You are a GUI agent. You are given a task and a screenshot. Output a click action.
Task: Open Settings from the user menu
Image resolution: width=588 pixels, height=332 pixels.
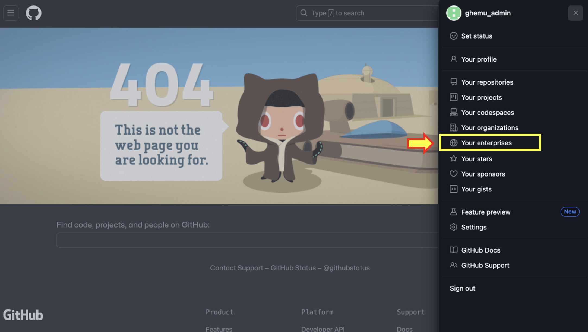(x=513, y=227)
